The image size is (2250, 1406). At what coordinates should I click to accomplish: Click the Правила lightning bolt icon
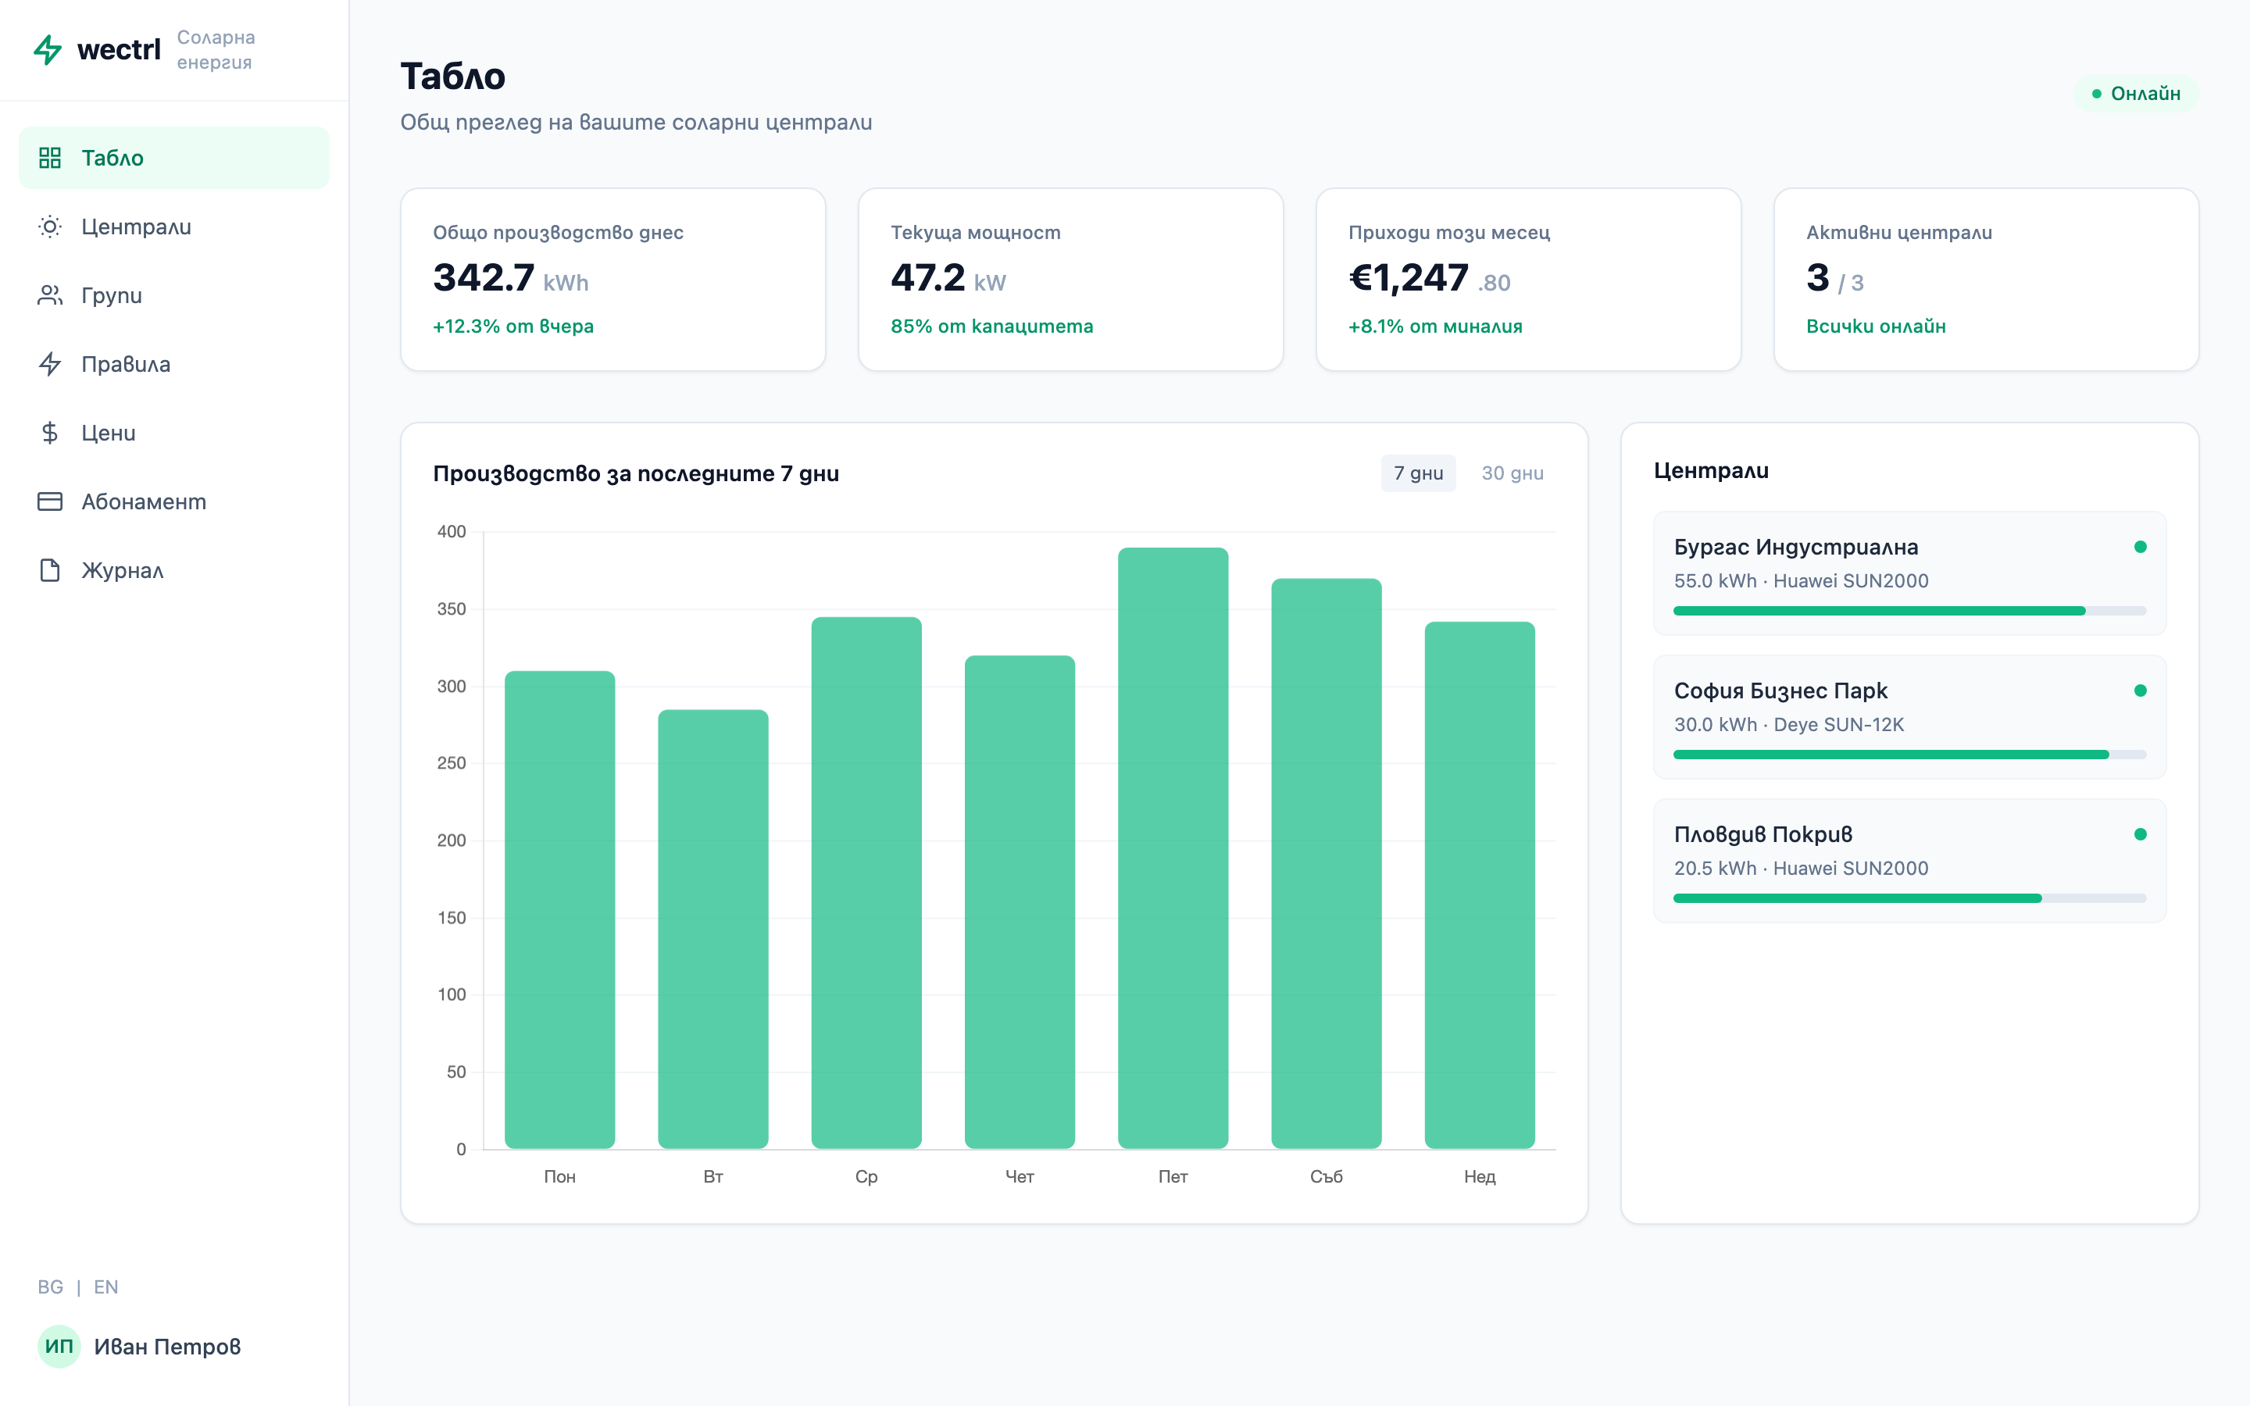point(51,363)
